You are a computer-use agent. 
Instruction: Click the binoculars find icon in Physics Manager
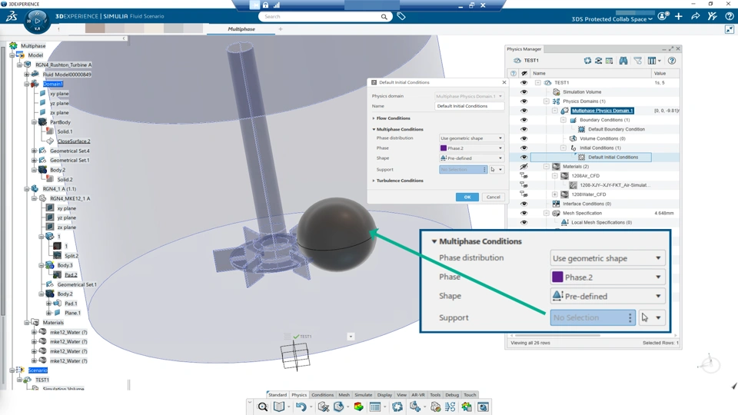point(623,61)
